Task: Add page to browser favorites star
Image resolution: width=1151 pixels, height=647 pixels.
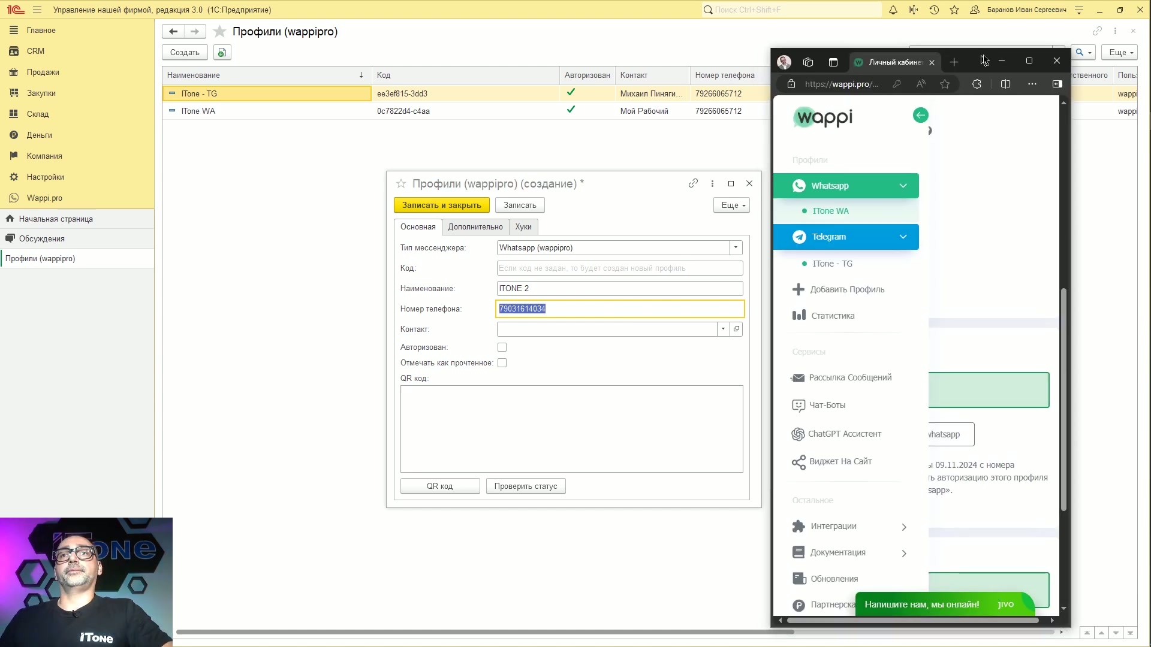Action: [945, 84]
